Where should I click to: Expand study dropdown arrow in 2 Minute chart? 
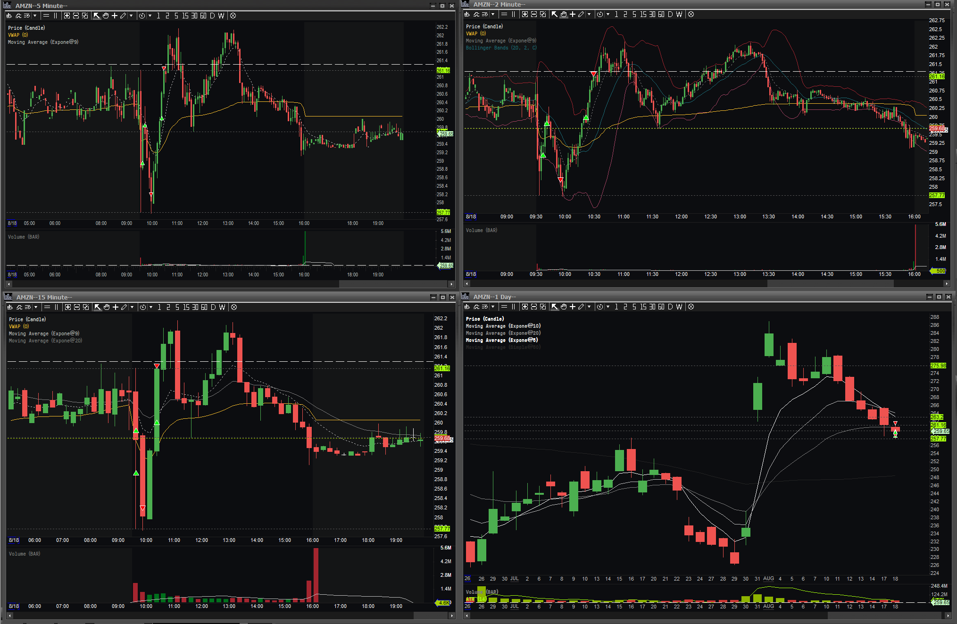pyautogui.click(x=493, y=14)
